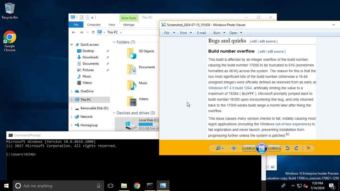Image resolution: width=340 pixels, height=191 pixels.
Task: Expand Removable Disk (D:) node
Action: point(71,108)
